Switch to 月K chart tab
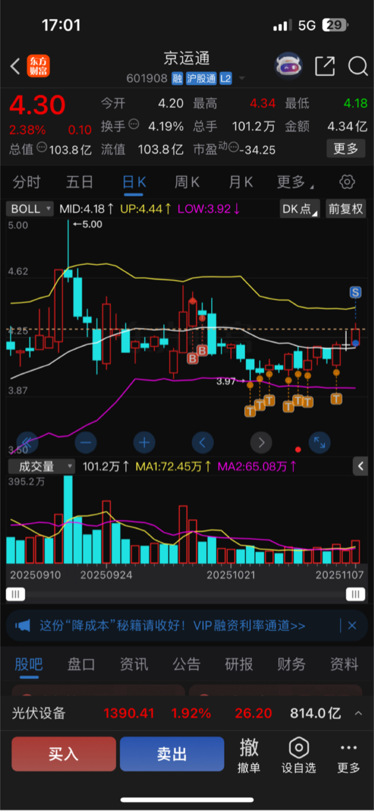This screenshot has height=811, width=374. 241,182
